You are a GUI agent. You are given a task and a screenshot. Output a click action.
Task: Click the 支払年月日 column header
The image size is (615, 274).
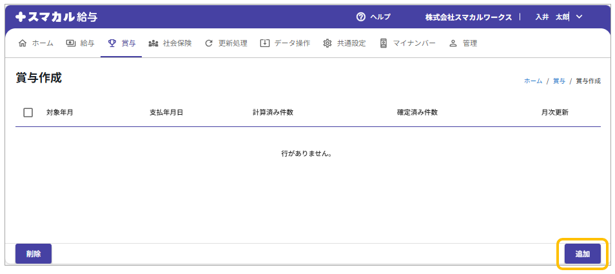tap(166, 112)
